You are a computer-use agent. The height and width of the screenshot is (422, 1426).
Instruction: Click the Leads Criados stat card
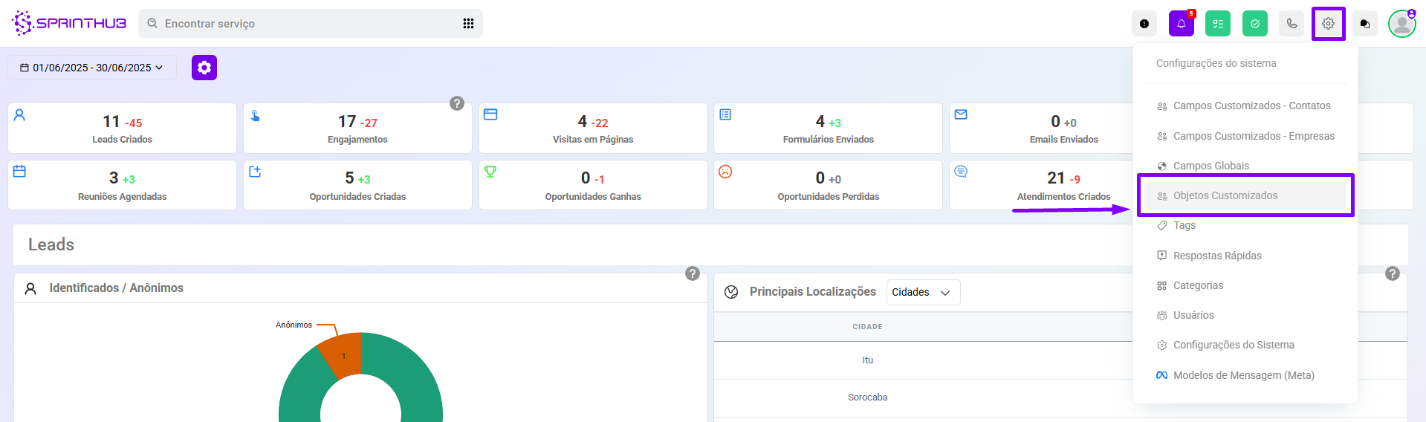pyautogui.click(x=122, y=129)
